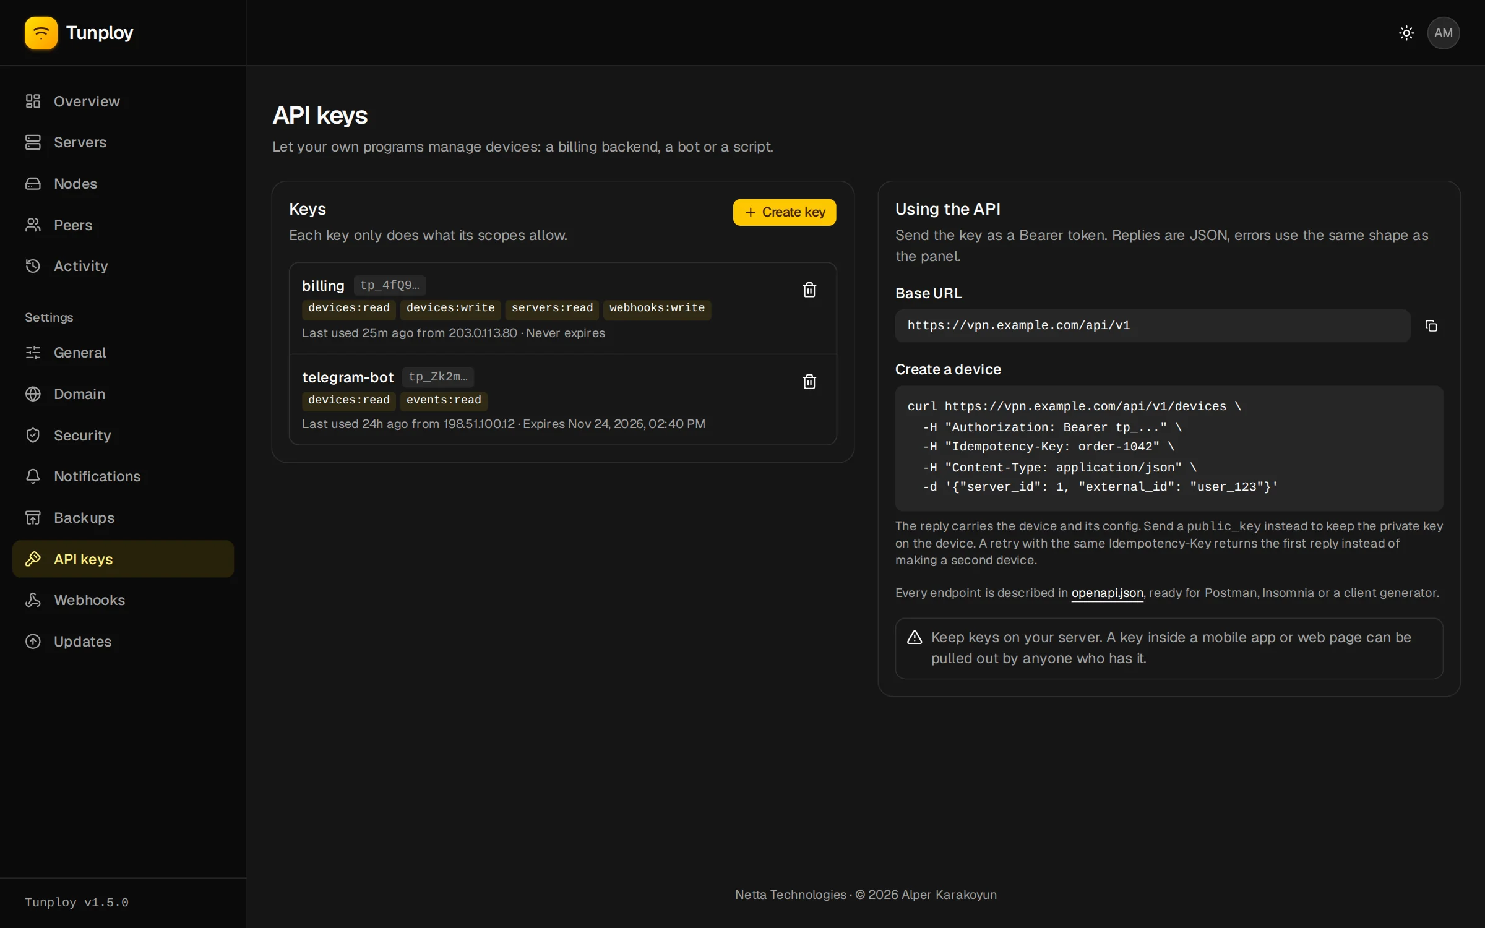Viewport: 1485px width, 928px height.
Task: Click the Updates arrow-circle icon
Action: click(33, 642)
